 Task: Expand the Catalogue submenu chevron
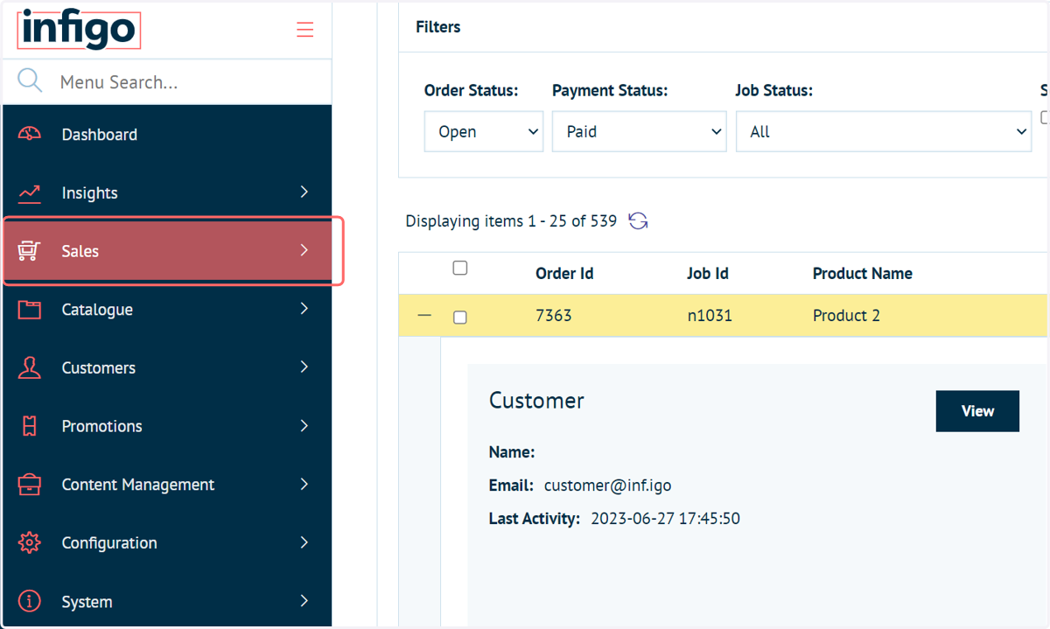point(304,309)
